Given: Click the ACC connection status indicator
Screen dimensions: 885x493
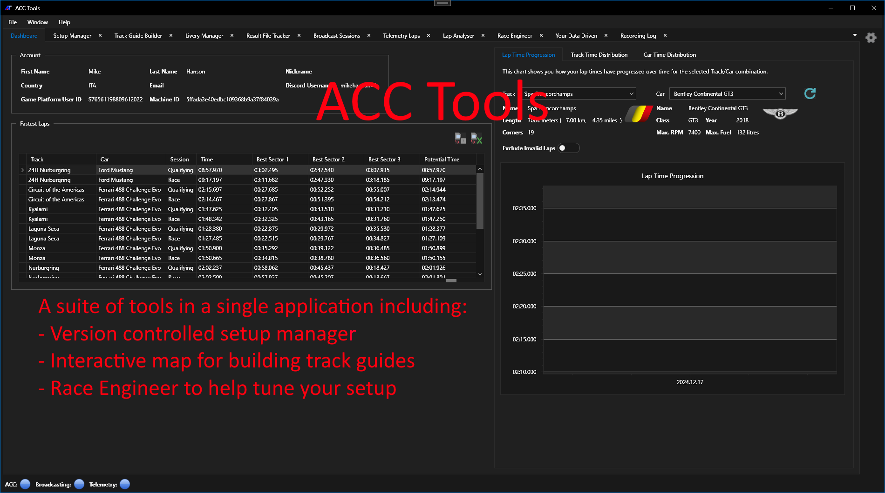Looking at the screenshot, I should click(x=25, y=484).
